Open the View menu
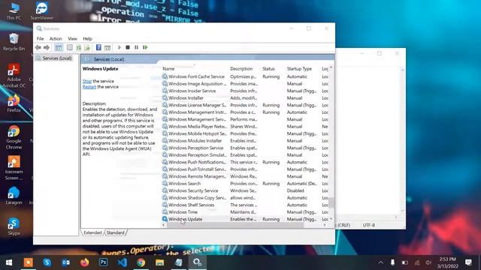 tap(72, 38)
